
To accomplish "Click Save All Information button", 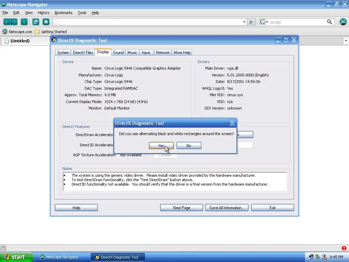I will point(227,208).
